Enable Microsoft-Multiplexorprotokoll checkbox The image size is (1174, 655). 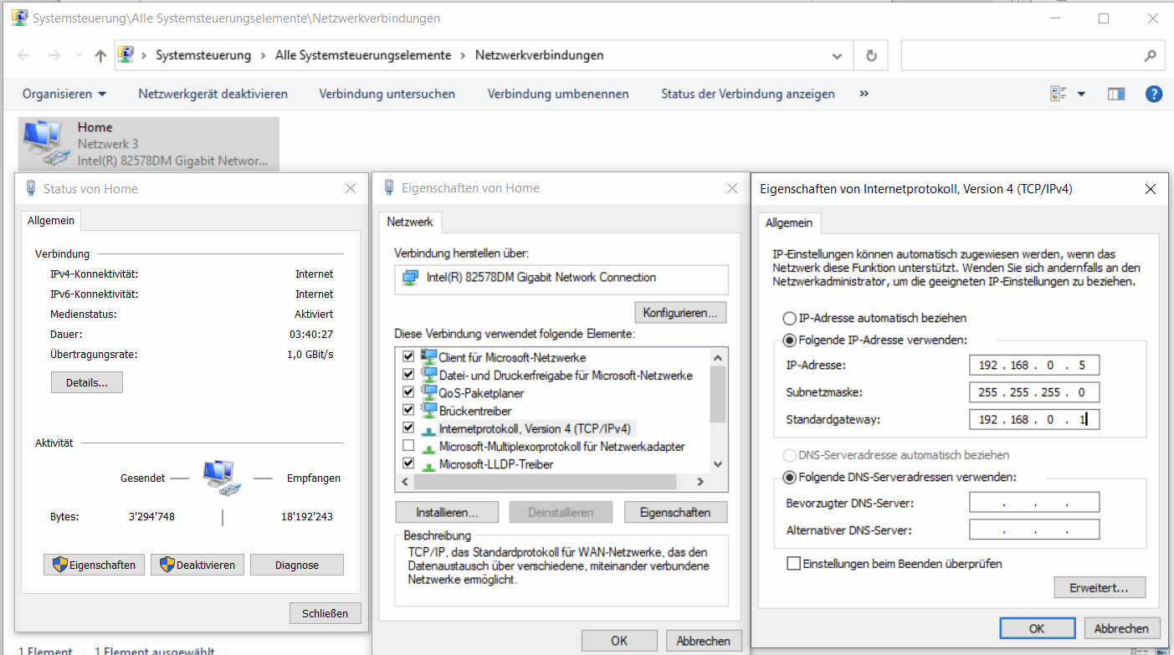pyautogui.click(x=408, y=446)
